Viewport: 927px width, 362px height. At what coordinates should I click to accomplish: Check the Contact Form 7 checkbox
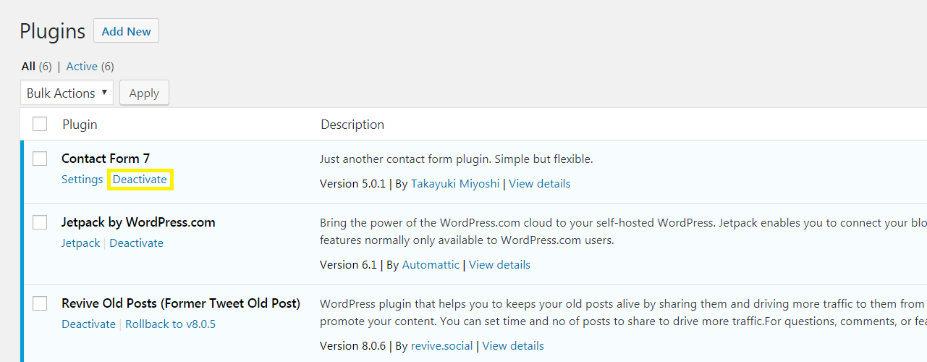click(40, 159)
